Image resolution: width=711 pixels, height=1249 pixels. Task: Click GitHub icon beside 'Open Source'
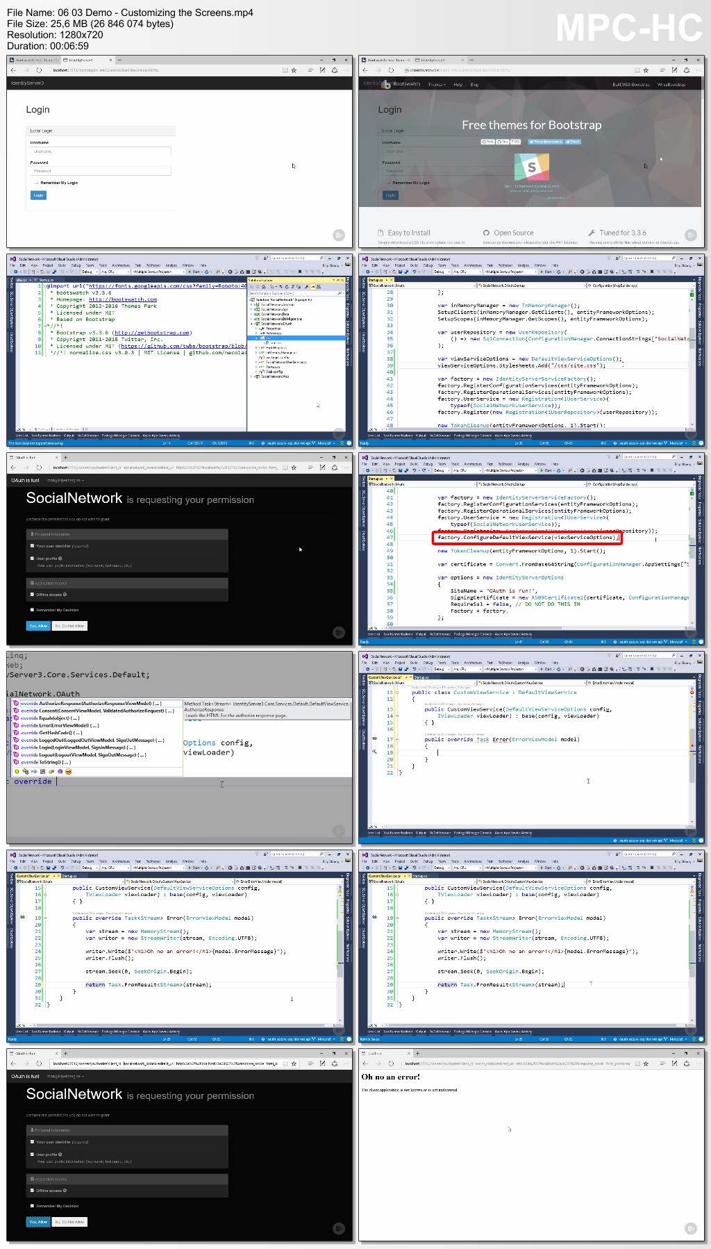click(487, 233)
